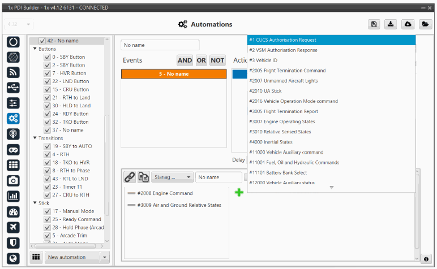
Task: Open the Stanag type dropdown
Action: coord(171,177)
